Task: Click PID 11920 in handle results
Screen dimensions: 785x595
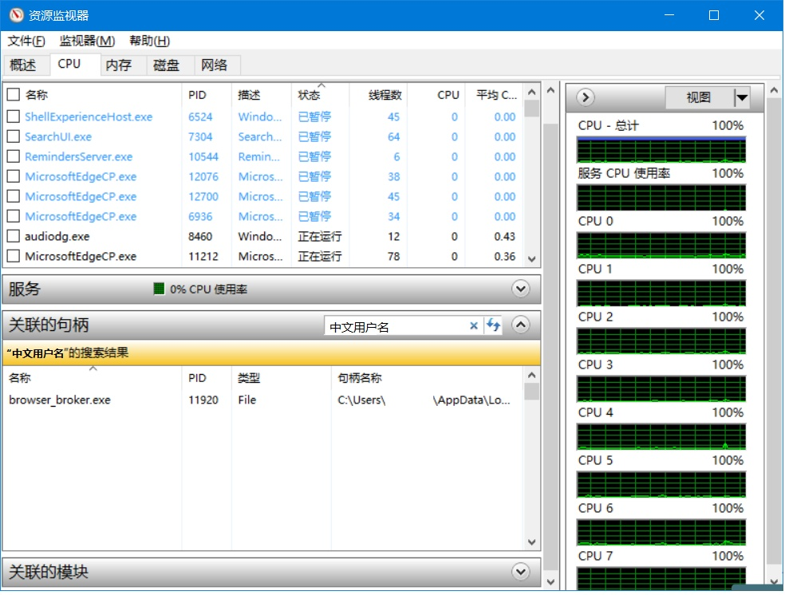Action: (203, 400)
